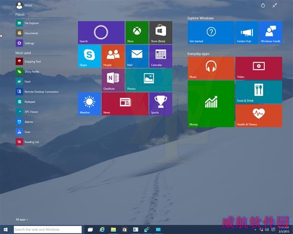This screenshot has height=234, width=293.
Task: Expand the All apps list
Action: (22, 220)
